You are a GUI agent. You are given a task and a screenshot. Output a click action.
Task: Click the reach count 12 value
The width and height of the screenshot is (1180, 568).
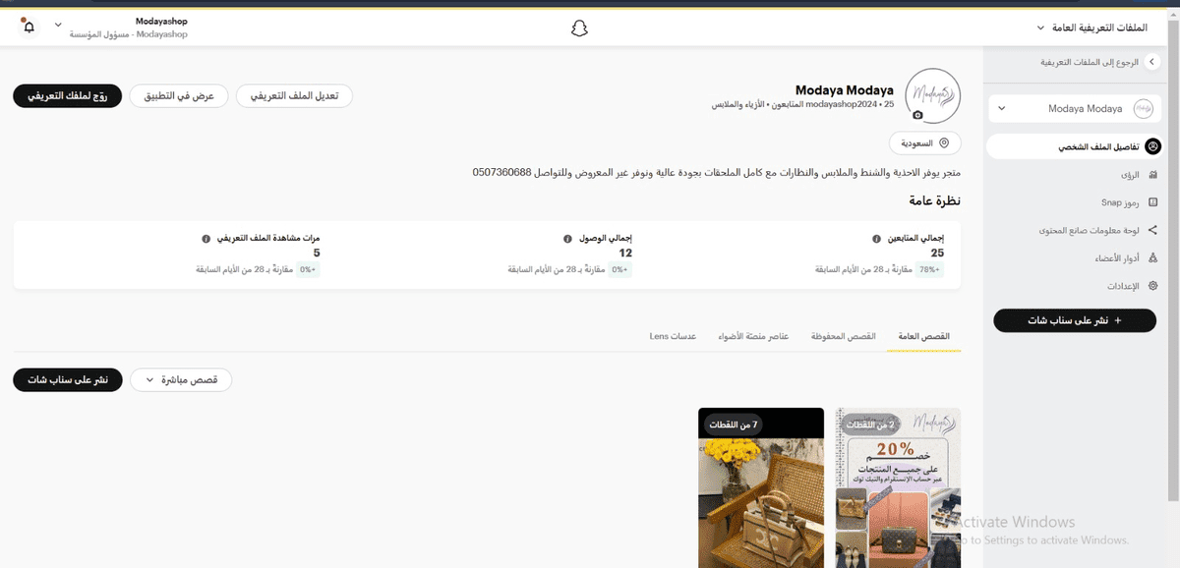pyautogui.click(x=625, y=253)
